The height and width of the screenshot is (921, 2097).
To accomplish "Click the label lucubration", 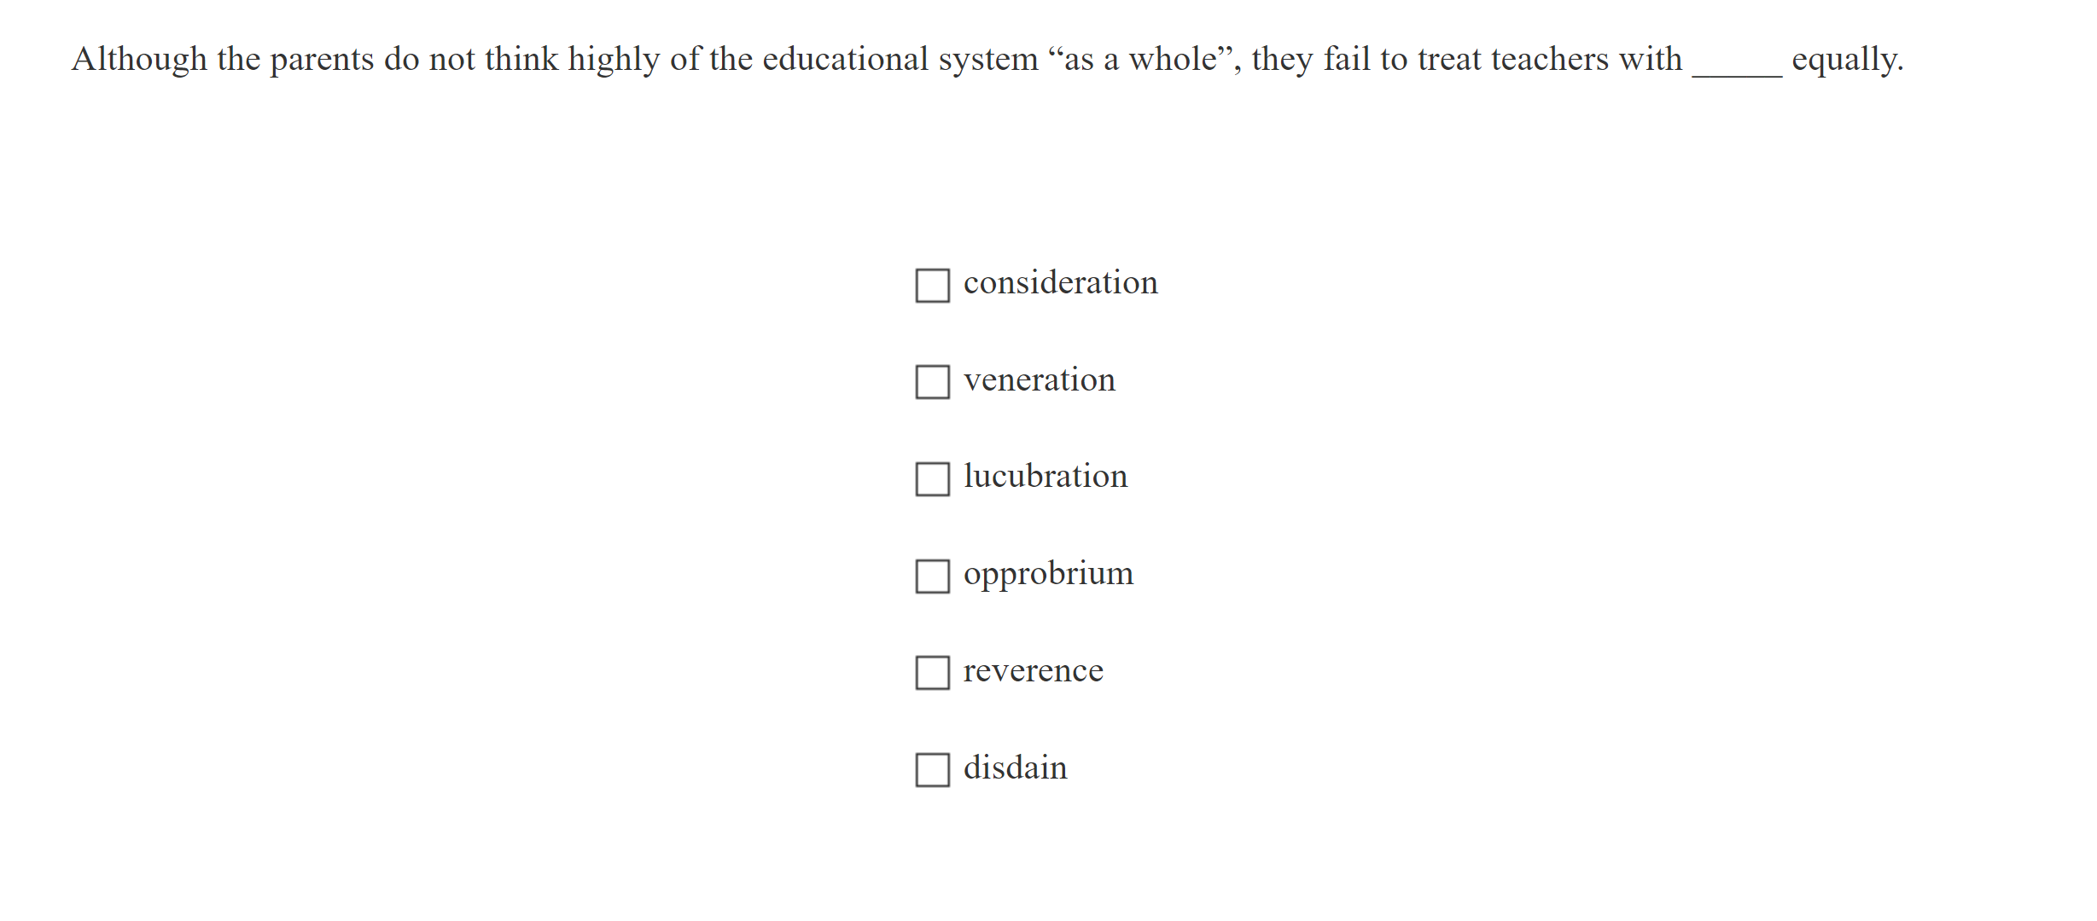I will (x=1046, y=476).
